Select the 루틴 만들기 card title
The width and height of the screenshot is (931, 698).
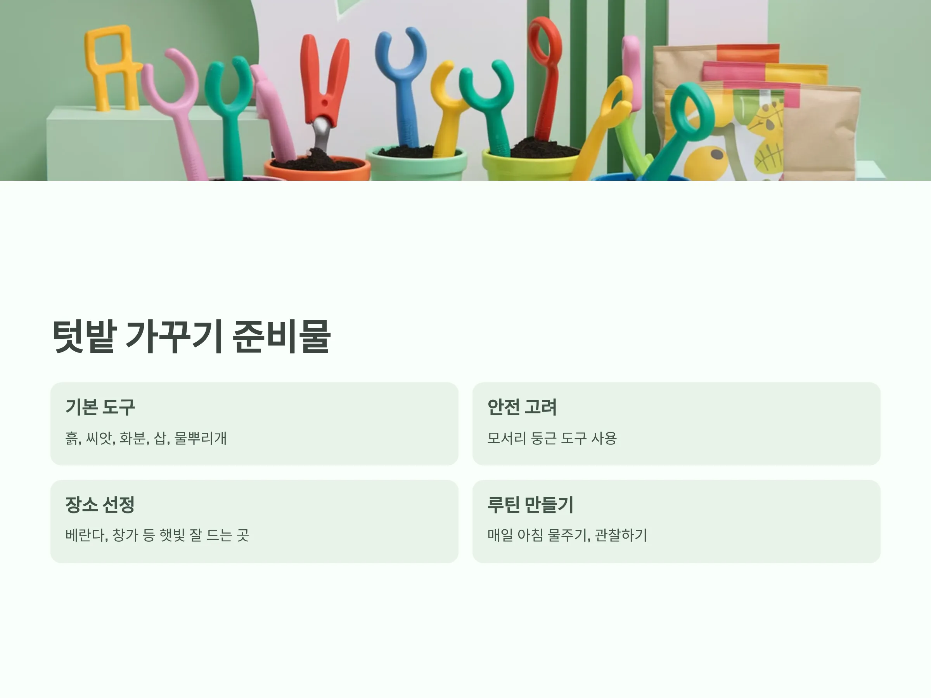[x=530, y=504]
